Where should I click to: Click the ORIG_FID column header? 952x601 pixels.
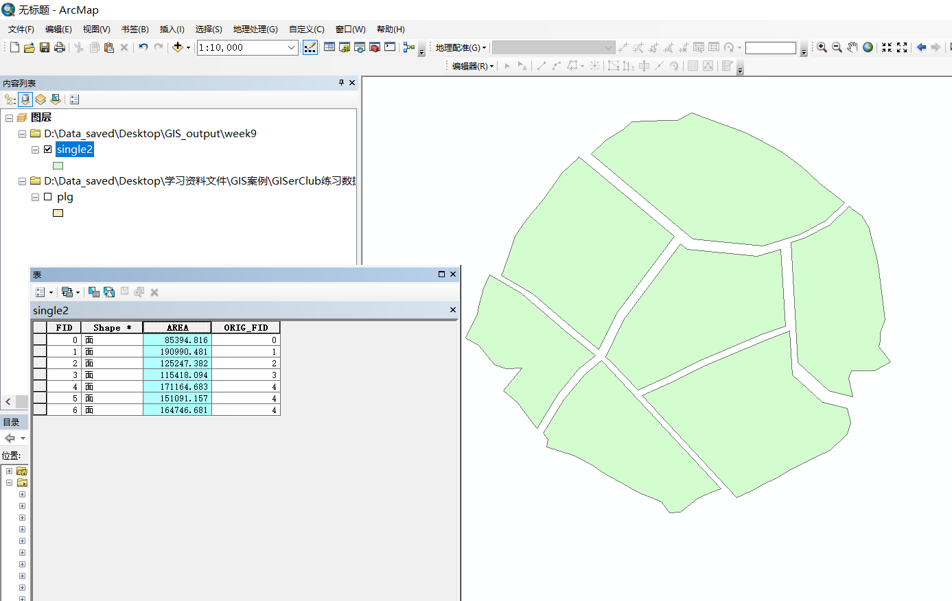(x=246, y=327)
